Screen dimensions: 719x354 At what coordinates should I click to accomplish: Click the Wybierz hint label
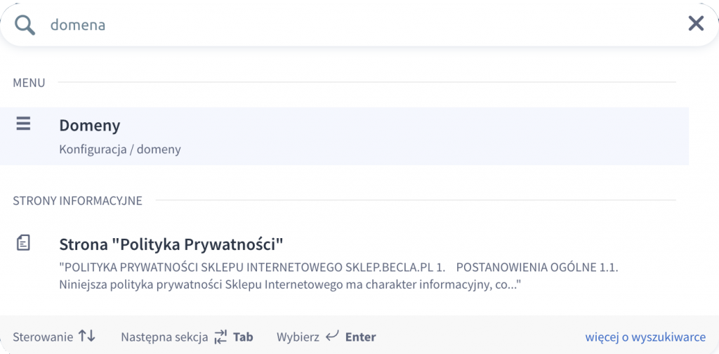point(298,337)
